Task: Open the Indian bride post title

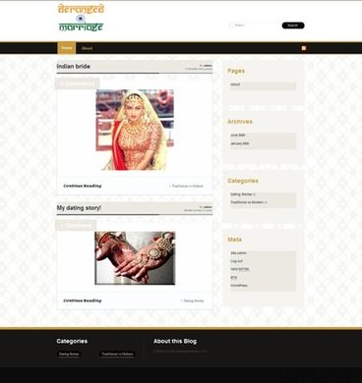Action: coord(73,67)
